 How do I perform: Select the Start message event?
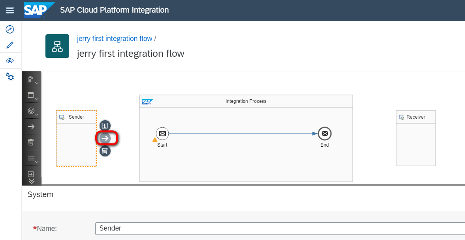(x=162, y=134)
